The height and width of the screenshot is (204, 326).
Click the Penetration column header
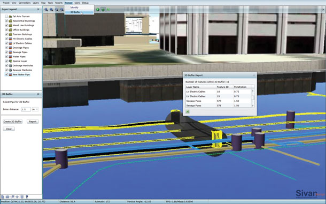[242, 87]
